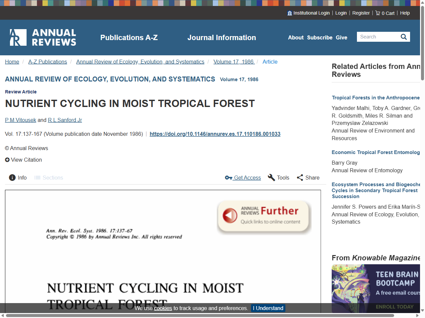Click the Annual Reviews logo
This screenshot has height=318, width=425.
(42, 37)
